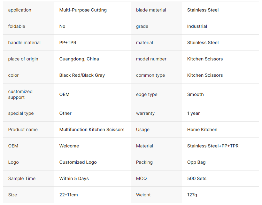
Task: Click the 'Stainless Steel+PP+TPR' material value
Action: 213,146
